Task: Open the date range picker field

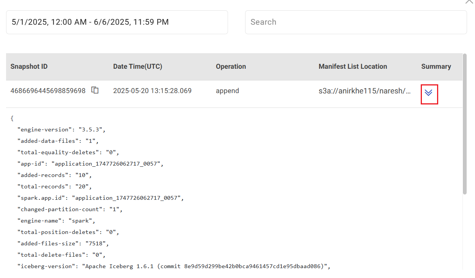Action: [x=117, y=22]
